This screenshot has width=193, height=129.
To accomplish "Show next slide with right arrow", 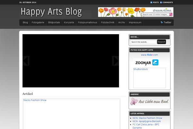I will click(x=115, y=61).
